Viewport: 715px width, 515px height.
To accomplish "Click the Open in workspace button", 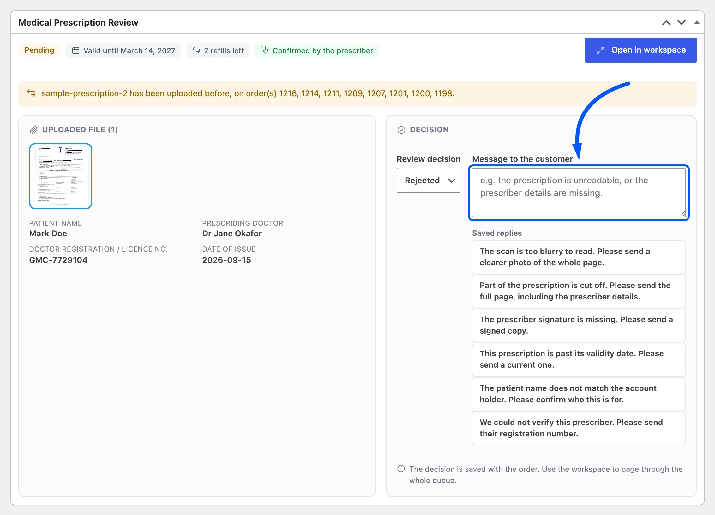I will click(x=640, y=50).
